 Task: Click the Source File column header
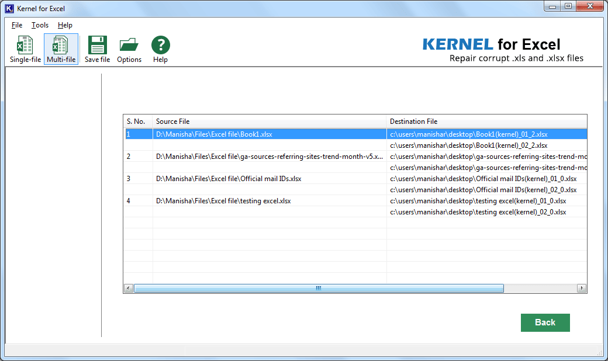(x=270, y=122)
